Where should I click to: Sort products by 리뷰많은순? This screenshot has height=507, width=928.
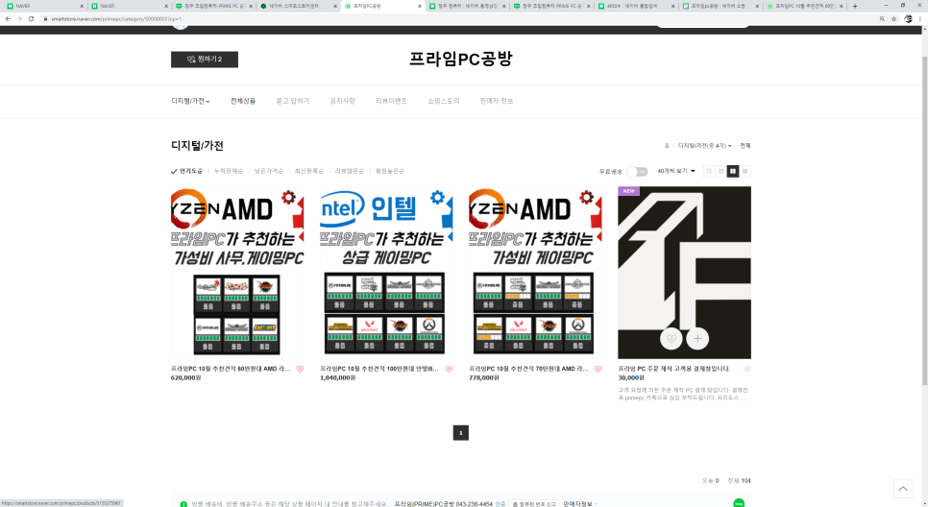coord(349,171)
